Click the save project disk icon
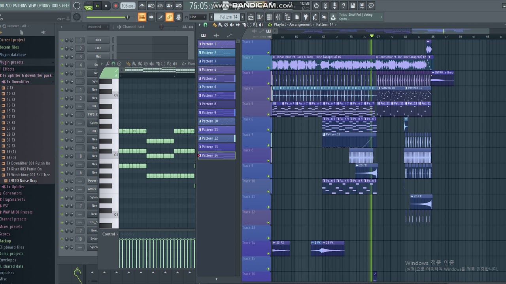 pyautogui.click(x=353, y=6)
